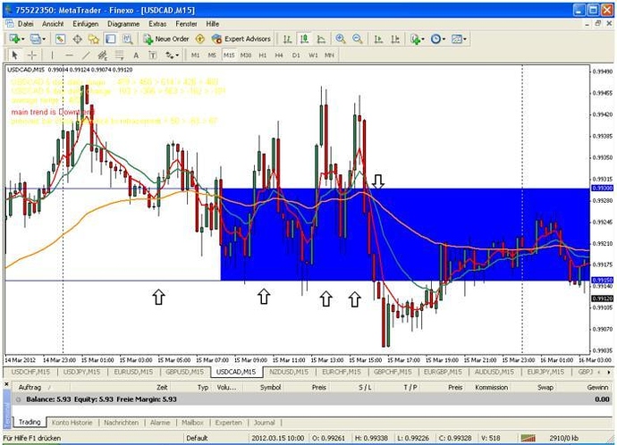This screenshot has height=445, width=617.
Task: Switch to EURUSD,M15 chart tab
Action: pyautogui.click(x=133, y=372)
